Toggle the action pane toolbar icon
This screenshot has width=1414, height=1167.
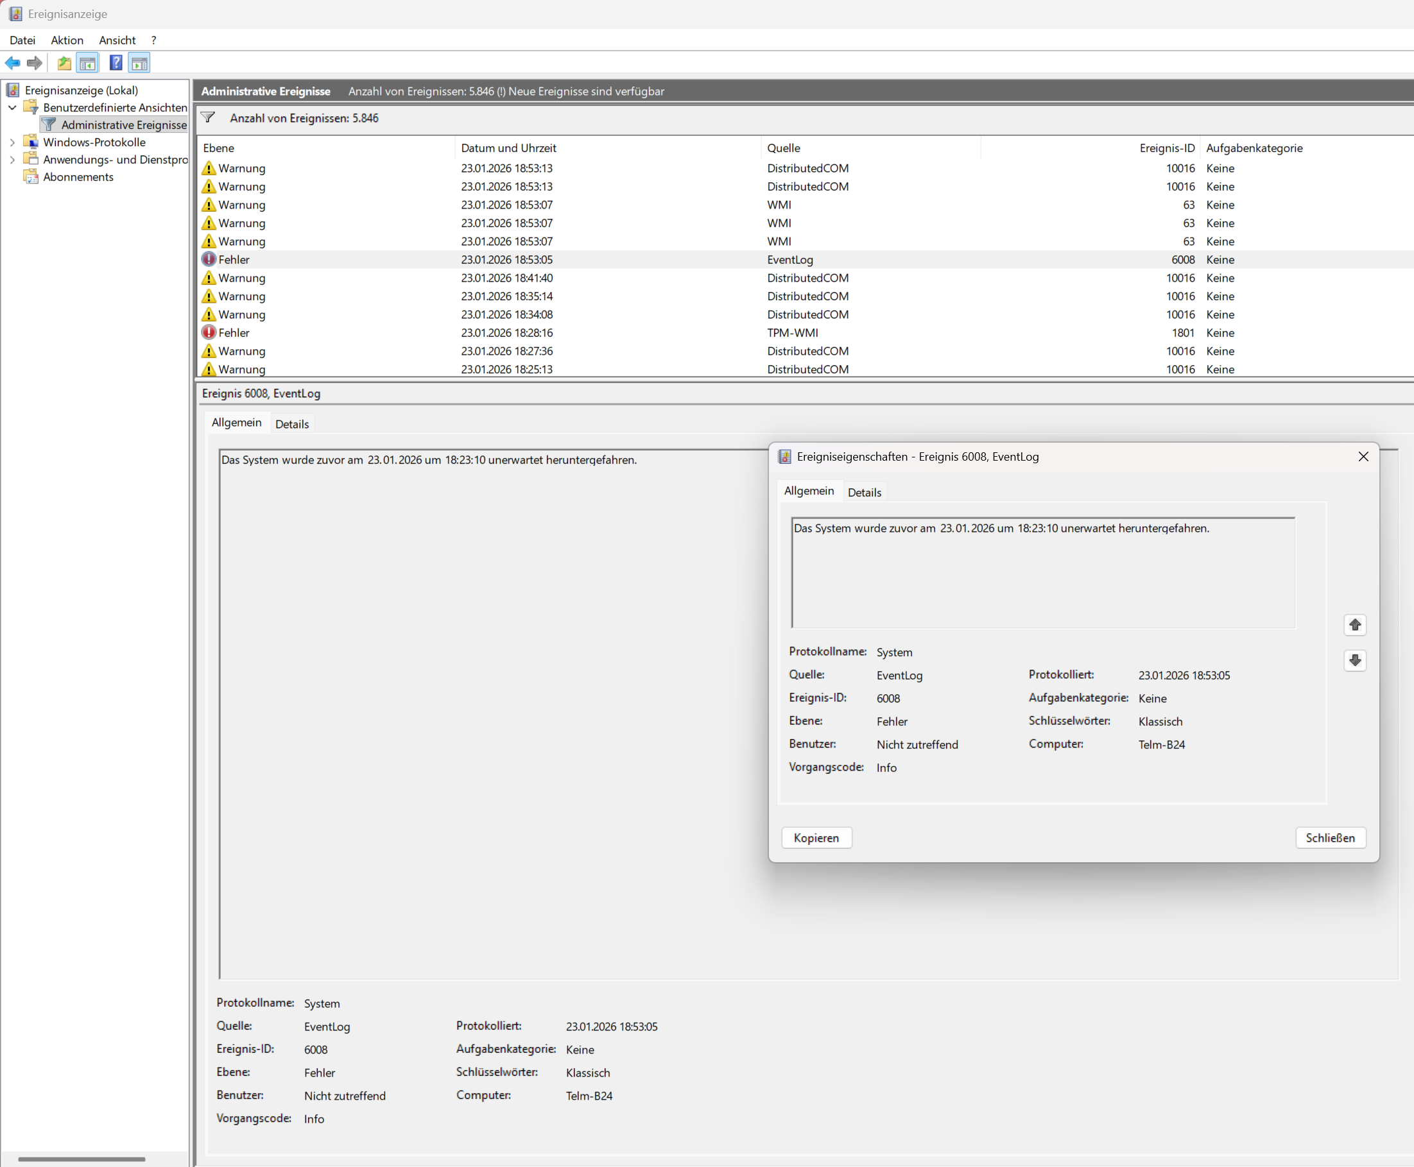pos(139,63)
